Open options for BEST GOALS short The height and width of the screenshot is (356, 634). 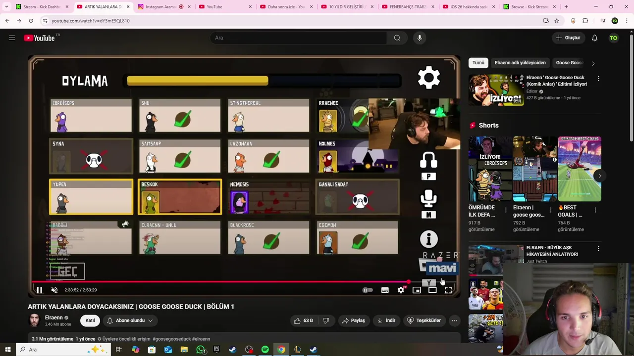tap(595, 210)
